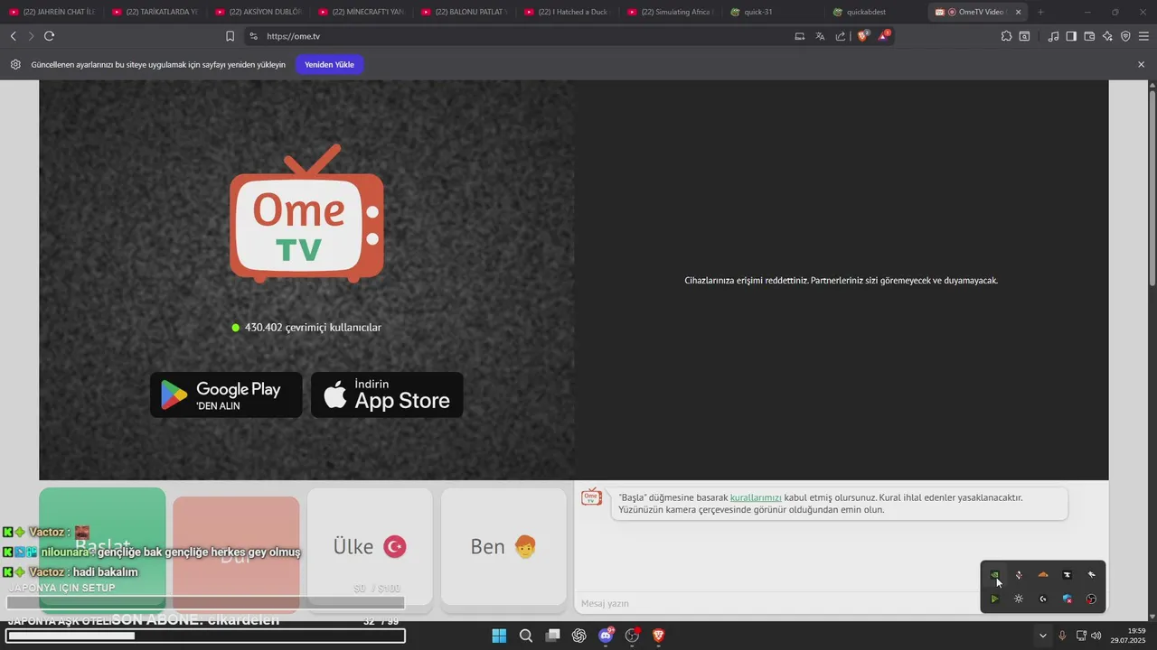Image resolution: width=1157 pixels, height=650 pixels.
Task: Open the Brave Shields lion icon
Action: point(862,36)
